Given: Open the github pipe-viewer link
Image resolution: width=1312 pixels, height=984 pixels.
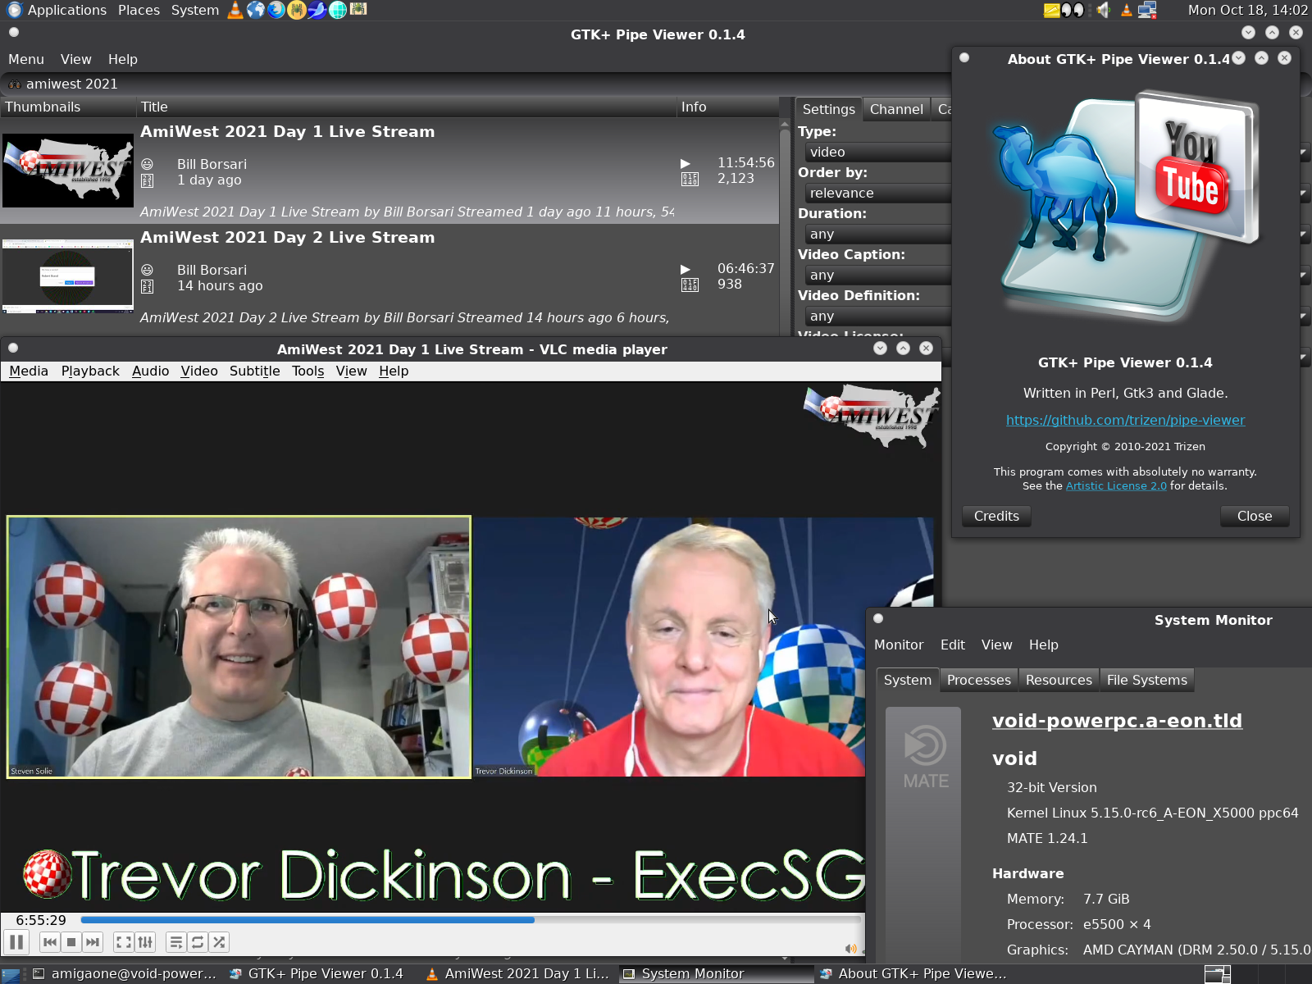Looking at the screenshot, I should [1125, 420].
